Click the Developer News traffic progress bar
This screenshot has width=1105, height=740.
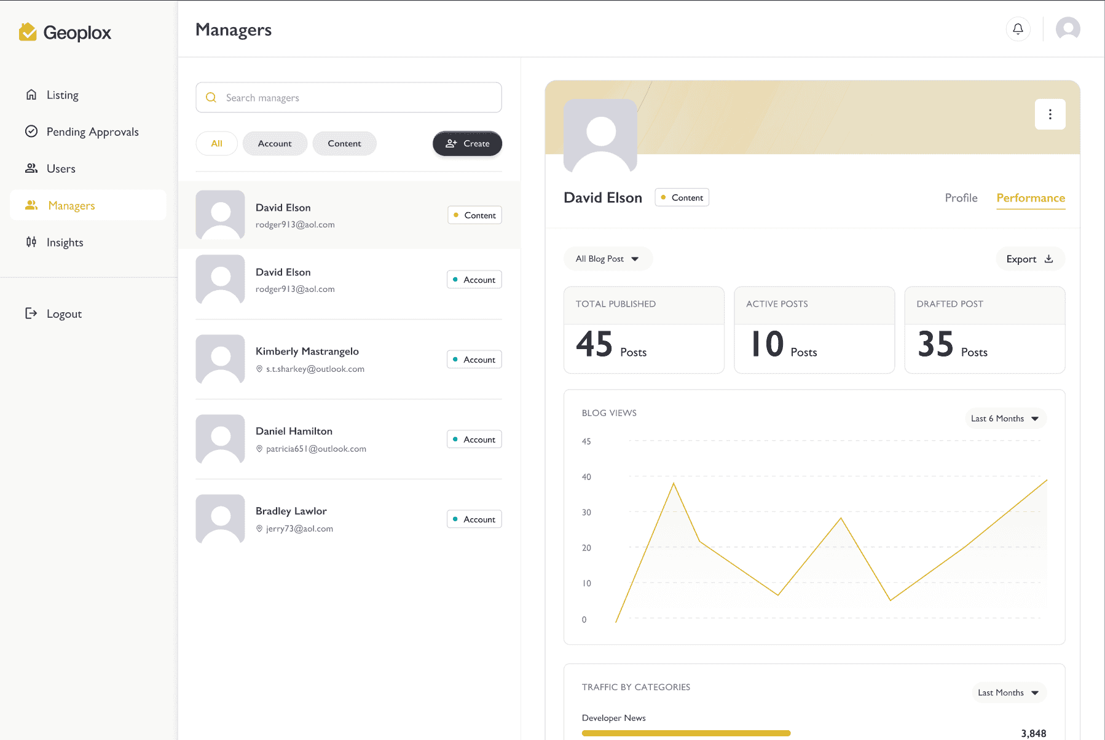click(x=686, y=733)
